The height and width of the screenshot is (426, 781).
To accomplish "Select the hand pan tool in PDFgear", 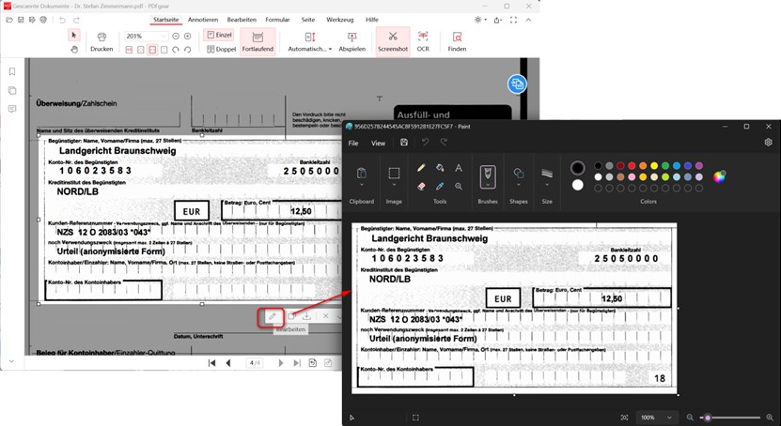I will pos(74,49).
